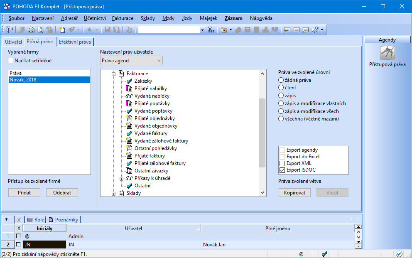Click the blue checkmark icon in the status bar
Viewport: 412px width, 258px height.
click(325, 254)
